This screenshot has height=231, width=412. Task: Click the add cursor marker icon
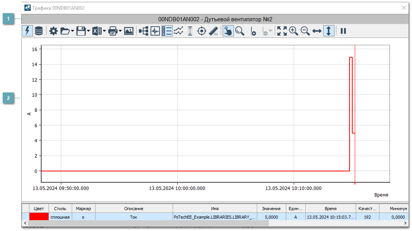(253, 31)
